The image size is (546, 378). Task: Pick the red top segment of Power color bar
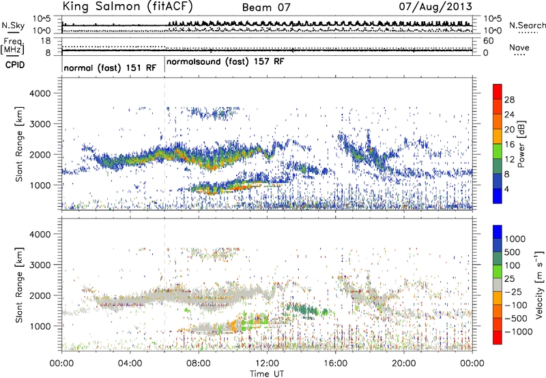click(498, 91)
